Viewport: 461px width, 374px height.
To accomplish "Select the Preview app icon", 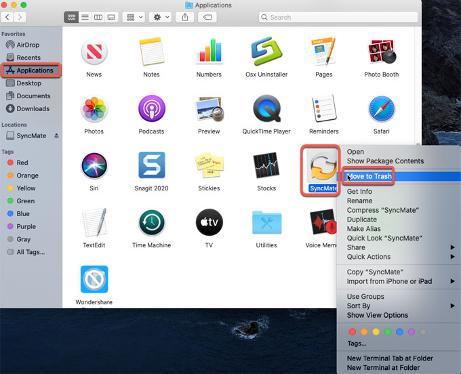I will tap(209, 109).
